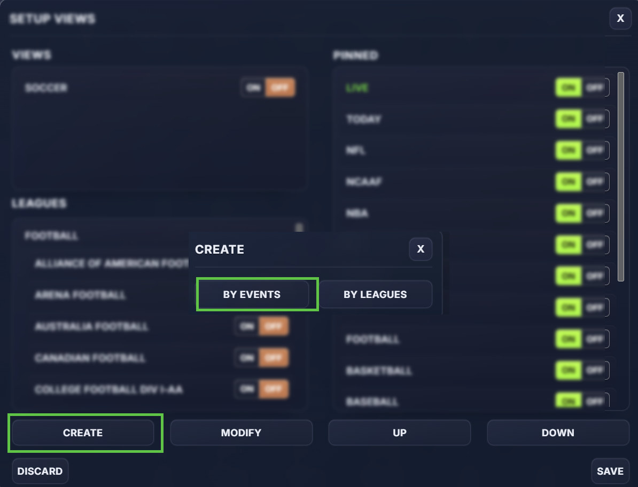Screen dimensions: 638x487
Task: Toggle College Football Div I-AA switch
Action: point(262,389)
